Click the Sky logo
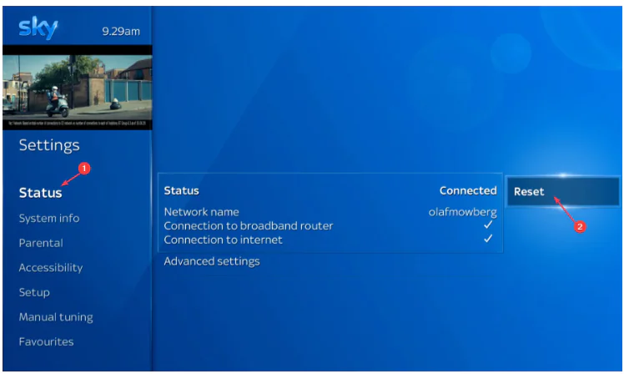Image resolution: width=624 pixels, height=374 pixels. pyautogui.click(x=38, y=28)
